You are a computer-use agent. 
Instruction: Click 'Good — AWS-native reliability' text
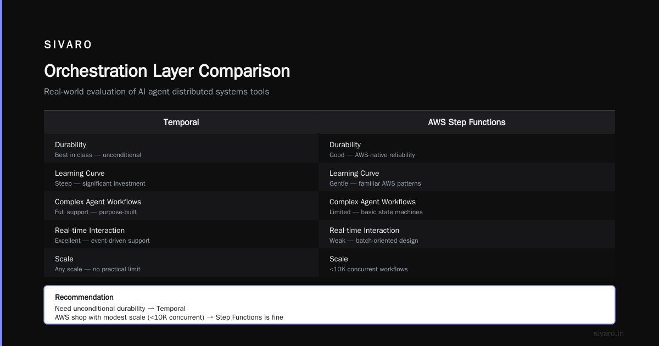coord(372,155)
